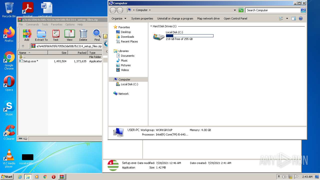This screenshot has width=320, height=180.
Task: Expand the Computer breadcrumb arrow
Action: click(150, 10)
